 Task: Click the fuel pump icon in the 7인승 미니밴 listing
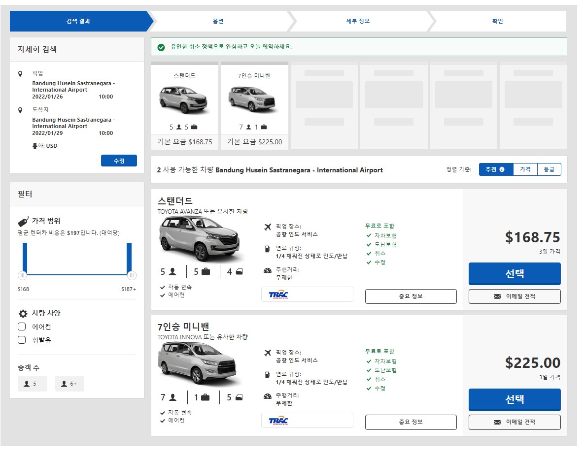point(268,375)
